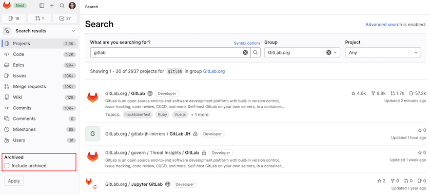Select the Issues search scope
This screenshot has height=195, width=430.
[x=40, y=76]
